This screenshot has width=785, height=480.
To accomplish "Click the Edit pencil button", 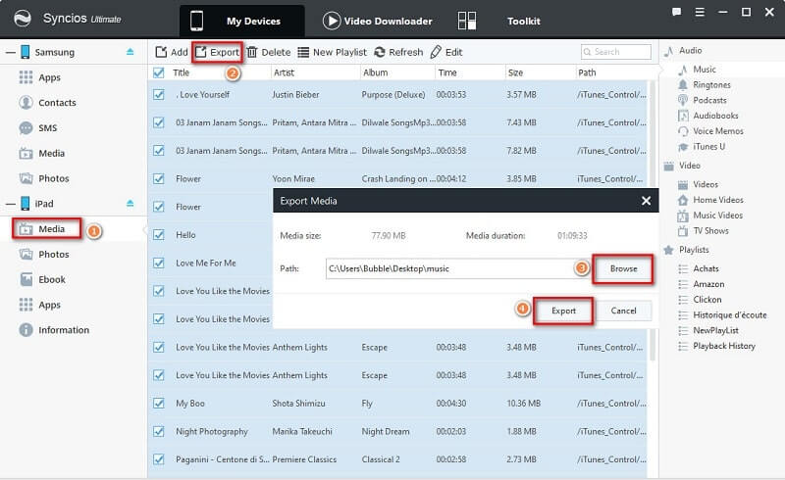I will (x=446, y=52).
